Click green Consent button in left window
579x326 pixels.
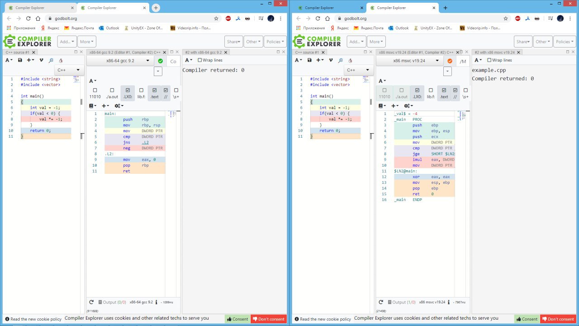(x=237, y=319)
